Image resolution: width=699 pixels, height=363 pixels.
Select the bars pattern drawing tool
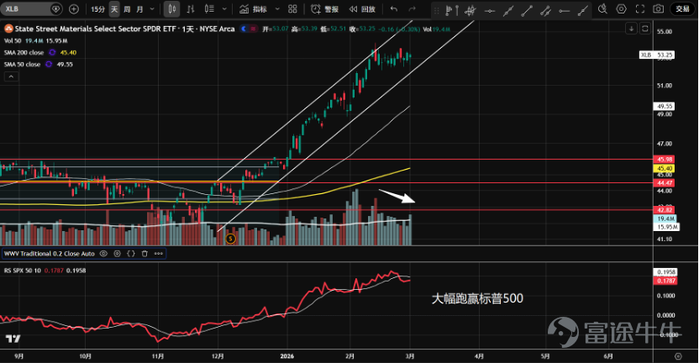point(470,10)
